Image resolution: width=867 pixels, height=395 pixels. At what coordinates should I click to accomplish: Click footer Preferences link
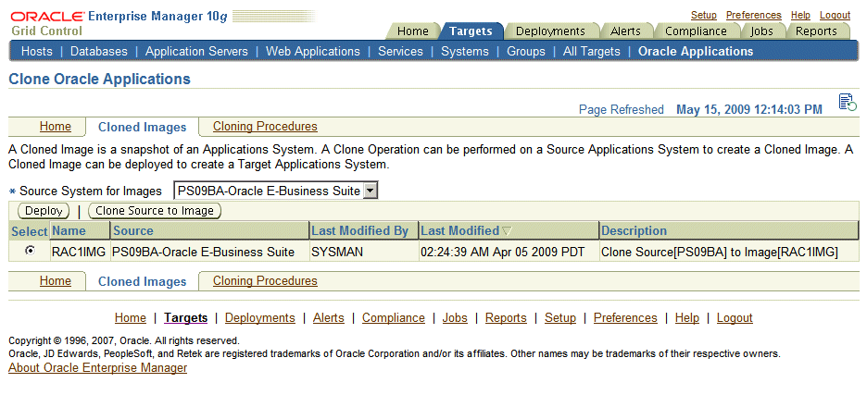click(625, 317)
